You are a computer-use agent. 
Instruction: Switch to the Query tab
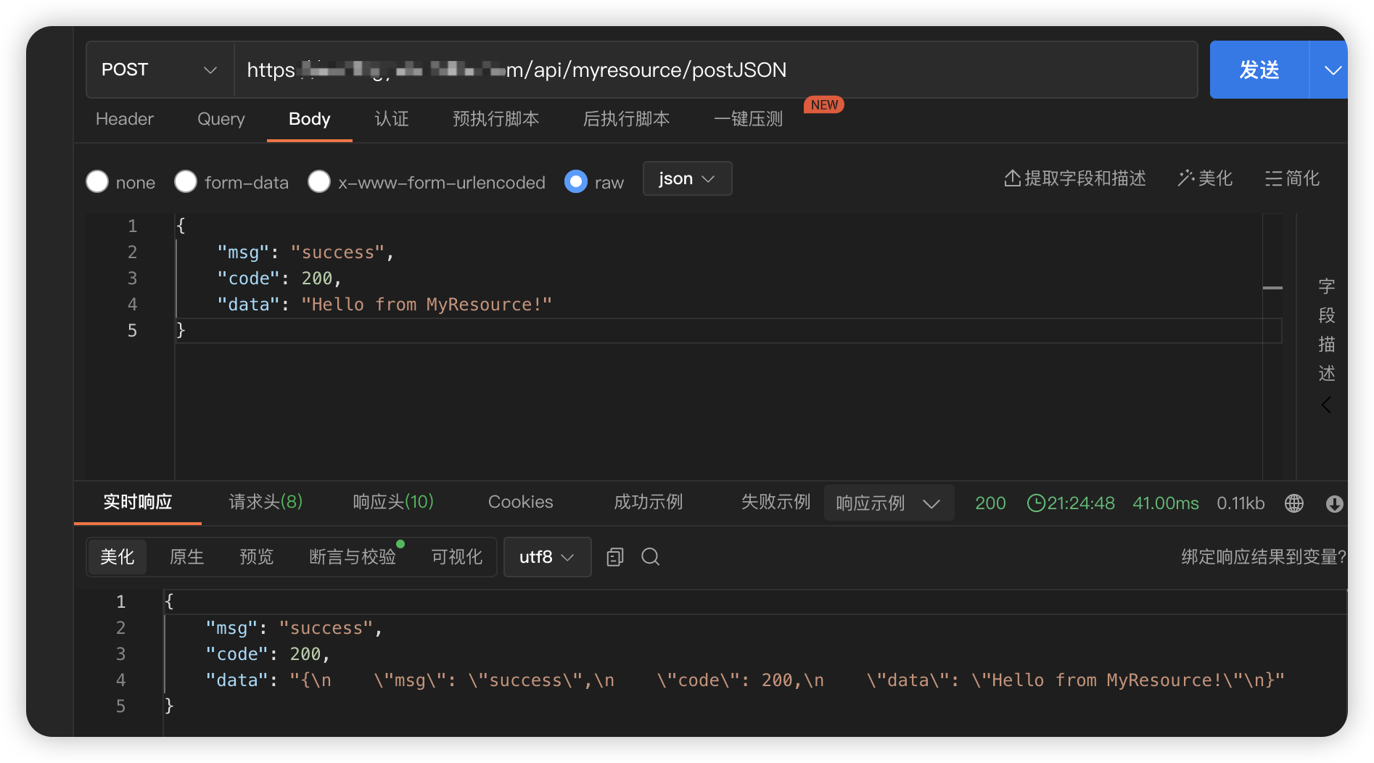221,119
